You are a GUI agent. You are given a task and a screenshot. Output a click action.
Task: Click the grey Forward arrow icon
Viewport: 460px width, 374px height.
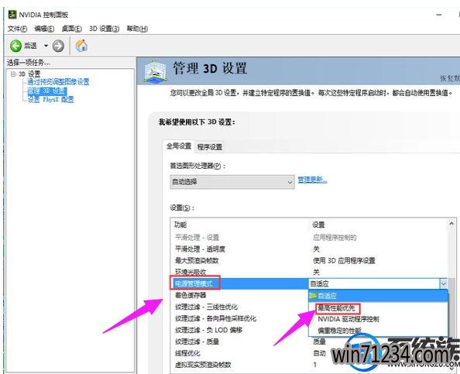point(58,46)
